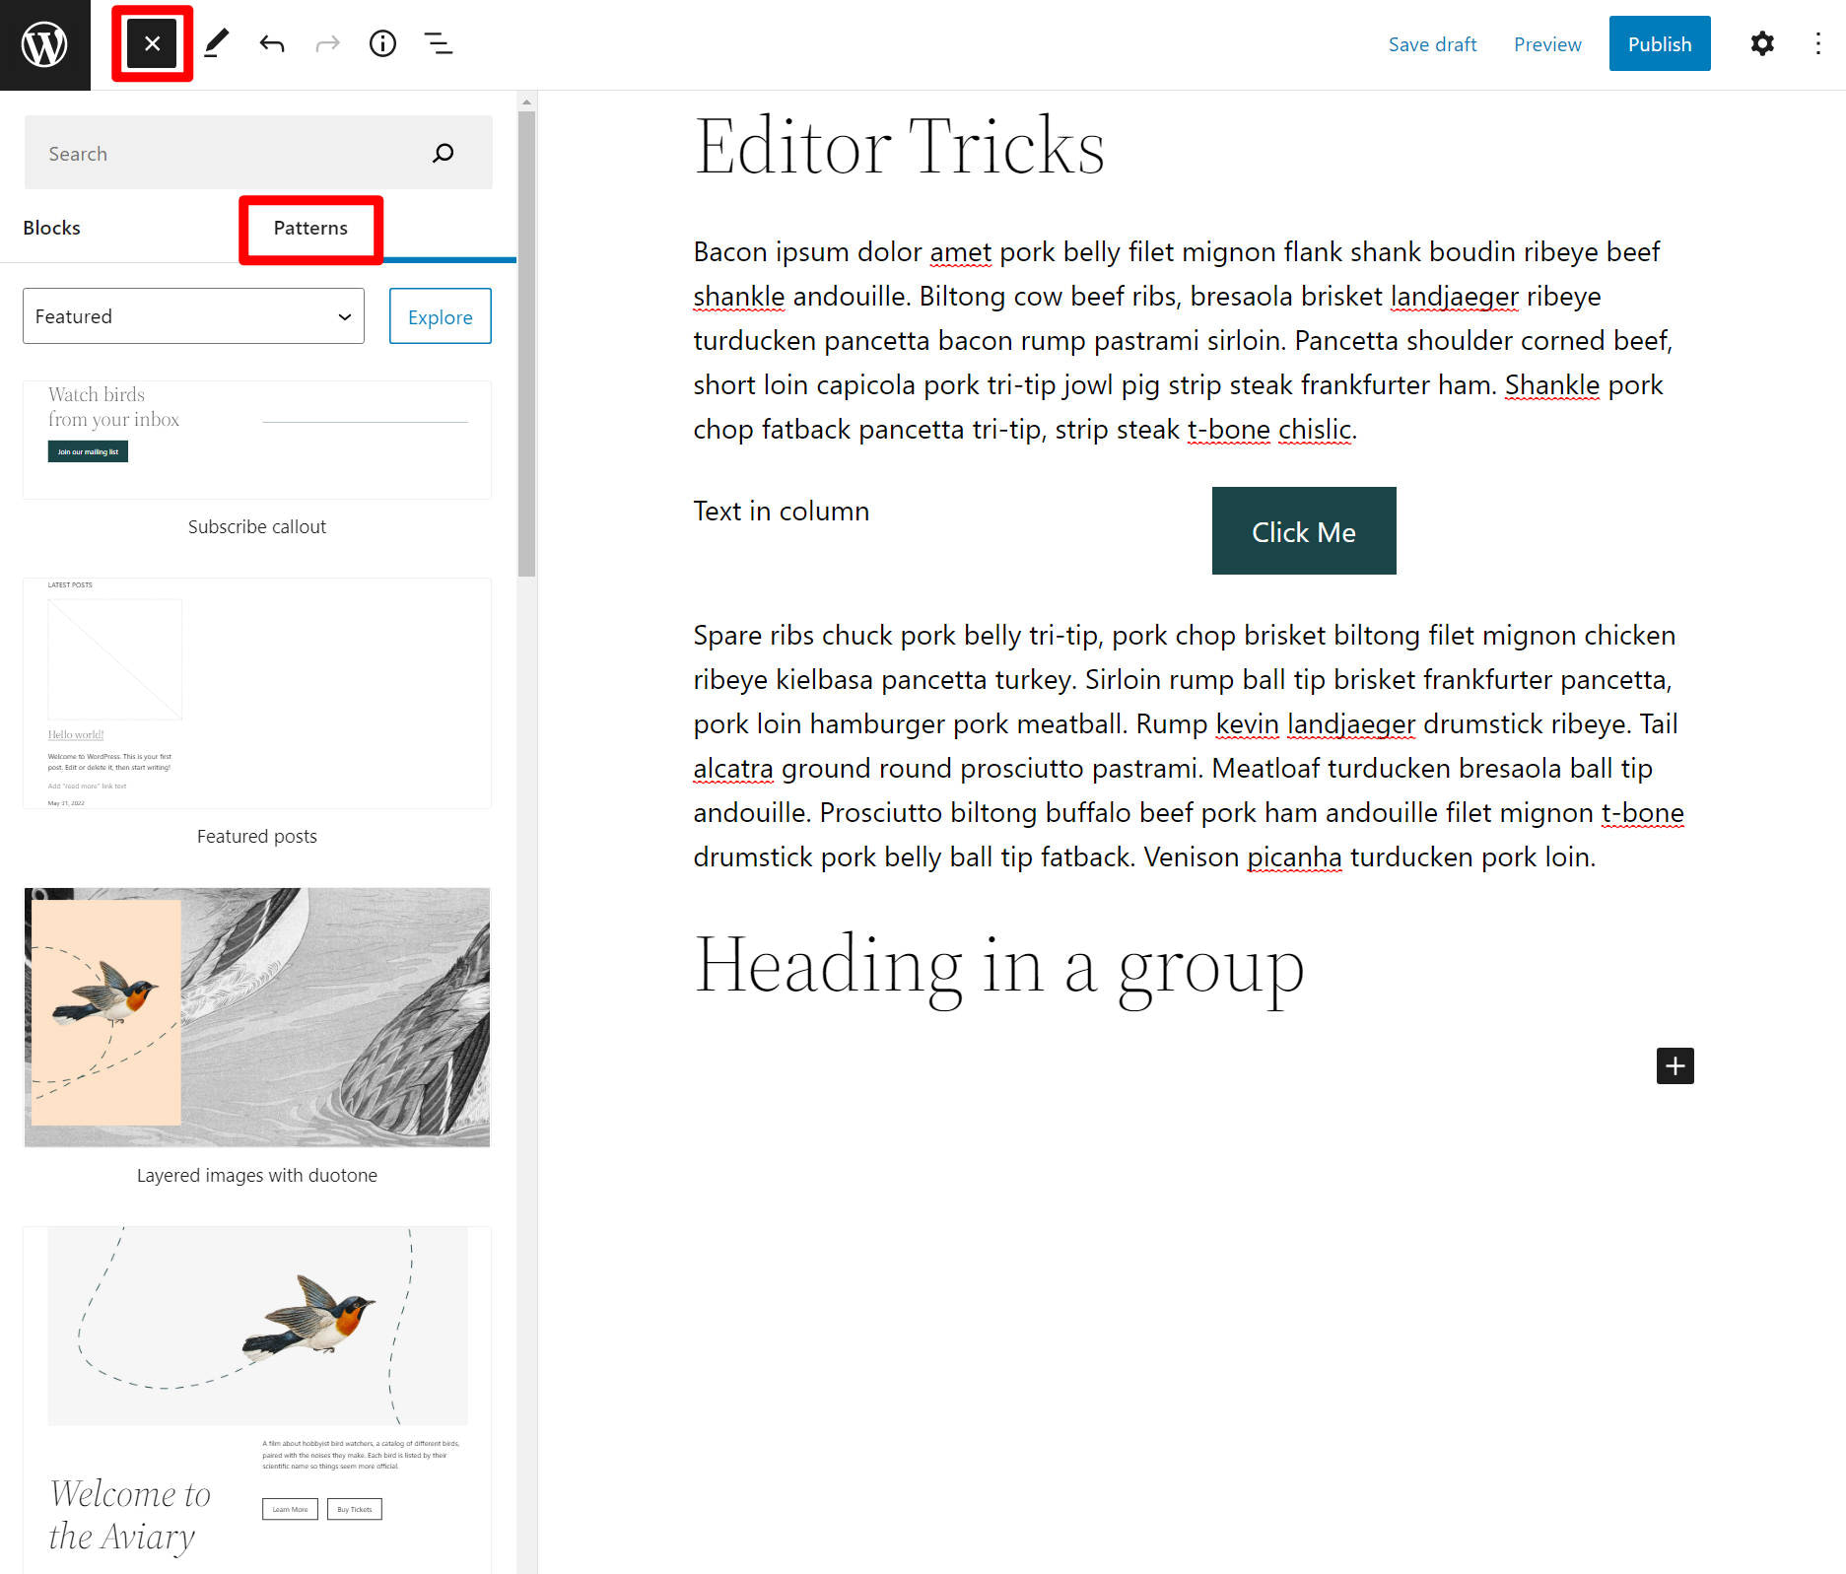This screenshot has height=1574, width=1846.
Task: Save the post as a draft
Action: point(1432,43)
